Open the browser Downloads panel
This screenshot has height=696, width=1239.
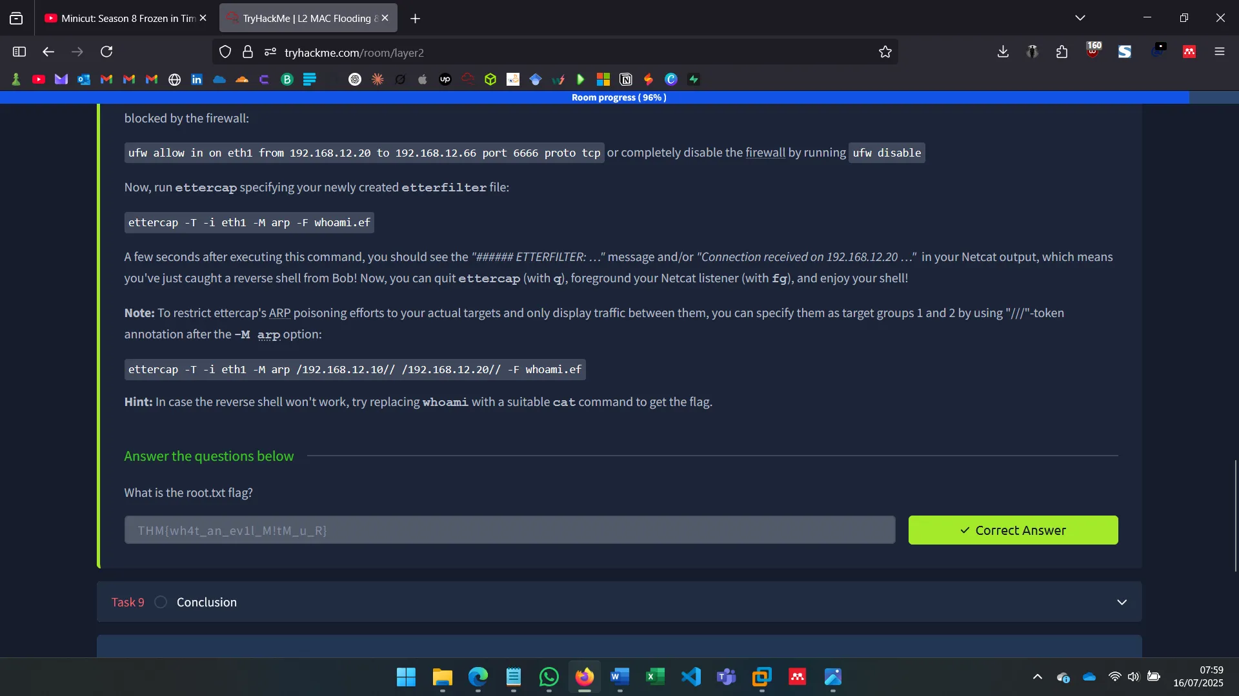(1002, 52)
